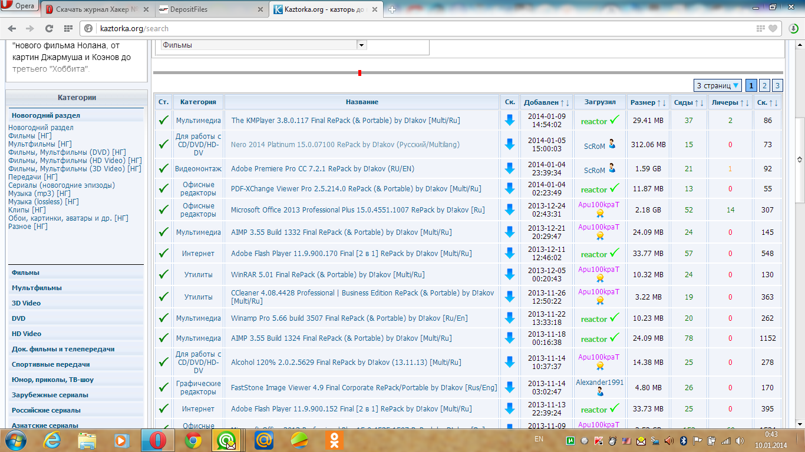Reload the kaztorka.org page

click(49, 28)
